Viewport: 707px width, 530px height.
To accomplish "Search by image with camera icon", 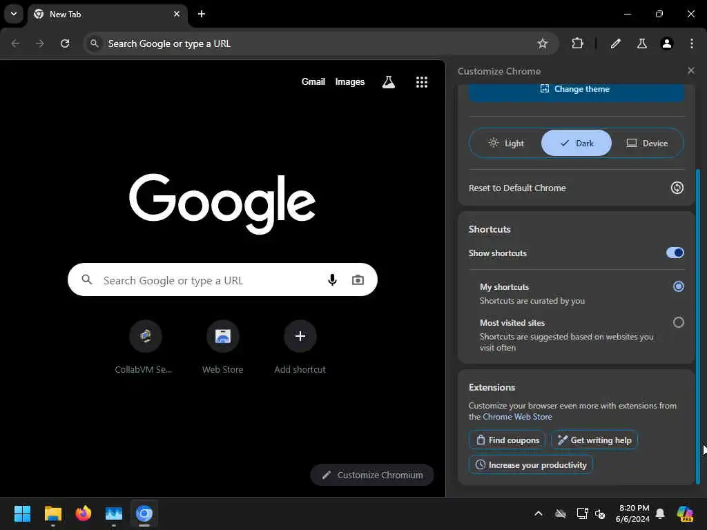I will [x=358, y=280].
